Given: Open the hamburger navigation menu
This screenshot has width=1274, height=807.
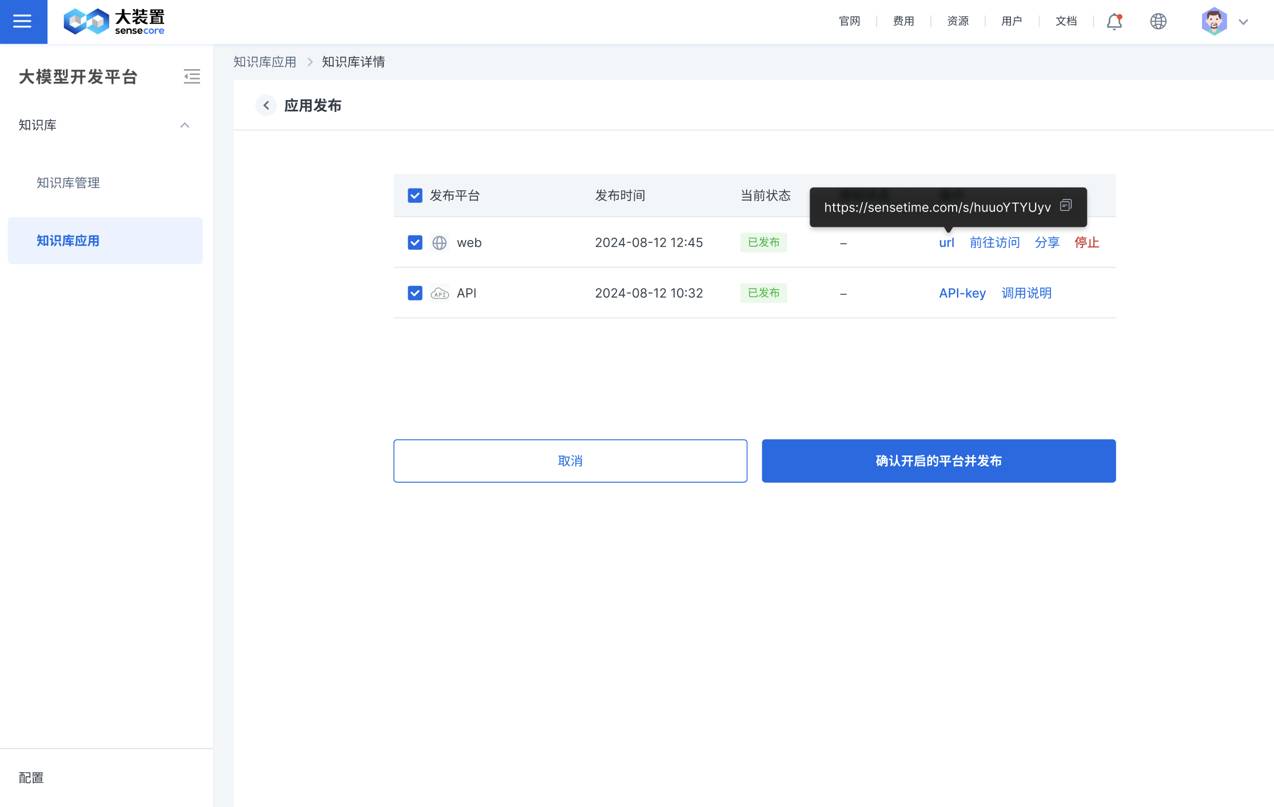Looking at the screenshot, I should (23, 22).
